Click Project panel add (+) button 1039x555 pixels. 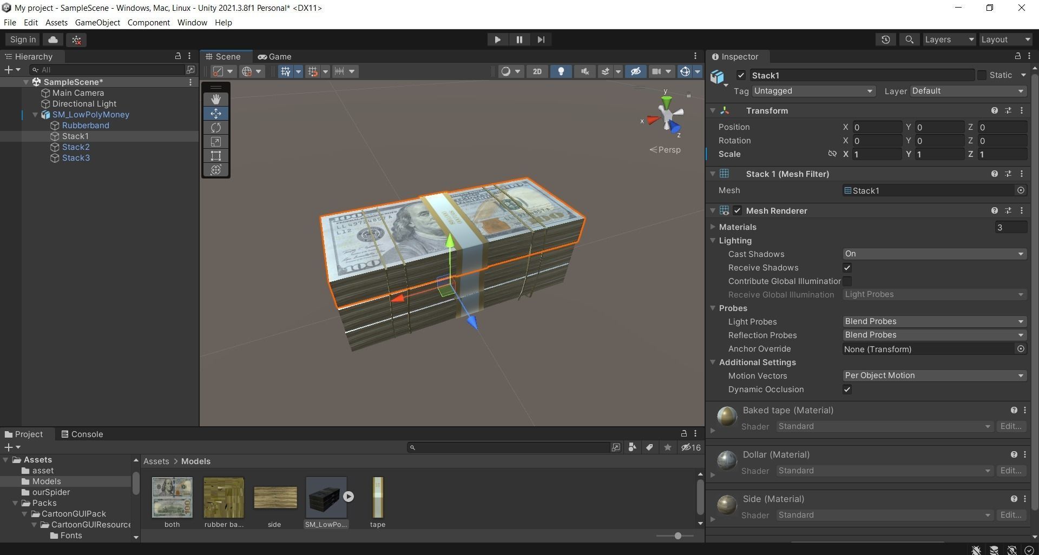[x=12, y=447]
